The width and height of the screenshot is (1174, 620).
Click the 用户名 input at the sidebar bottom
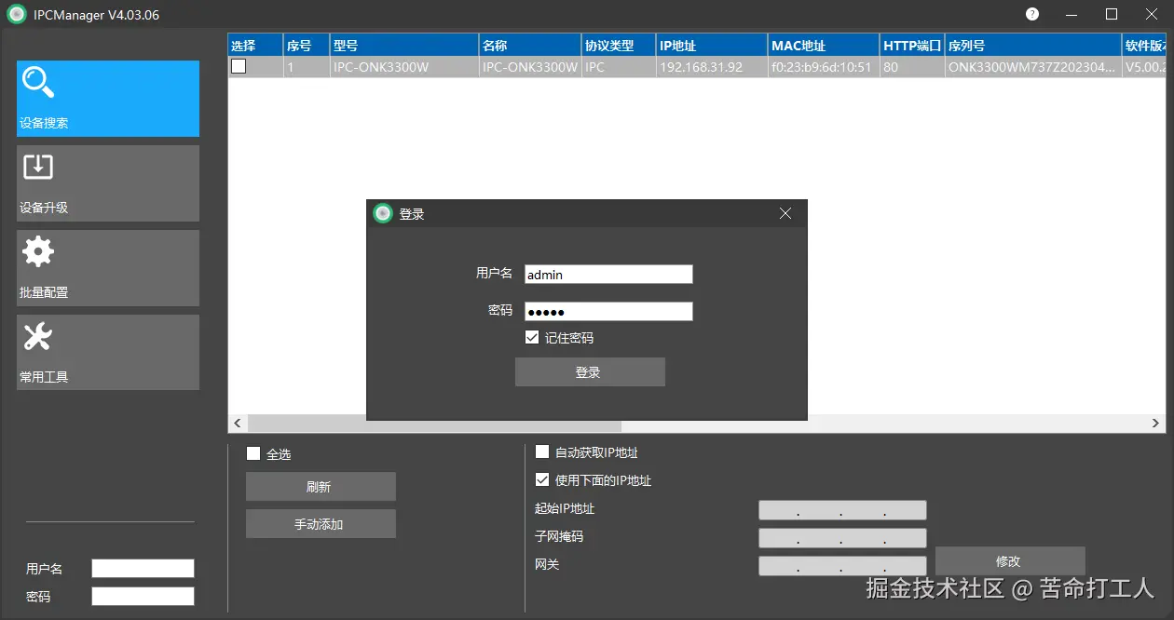[143, 568]
